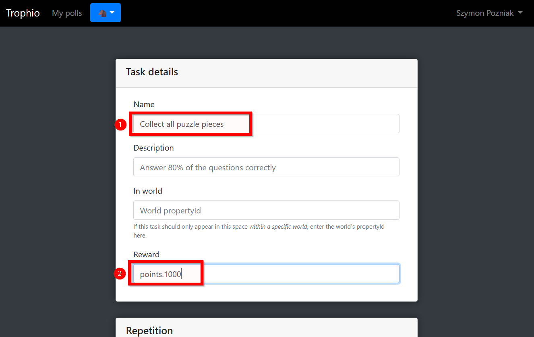Go to the Trophio home page
Viewport: 534px width, 337px height.
coord(23,13)
